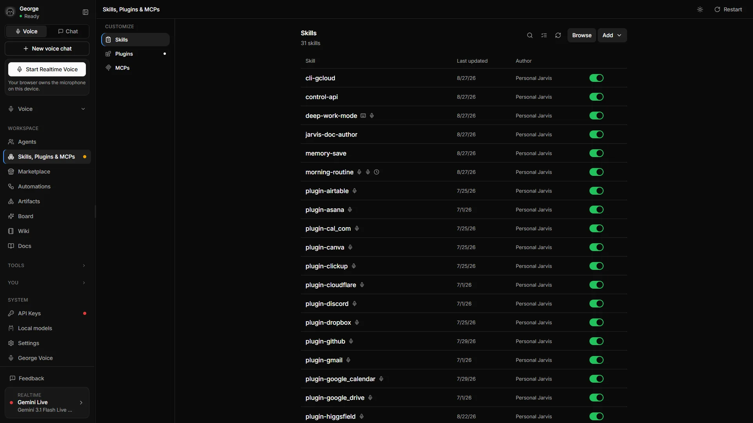Click the Browse button
This screenshot has width=753, height=423.
click(582, 35)
